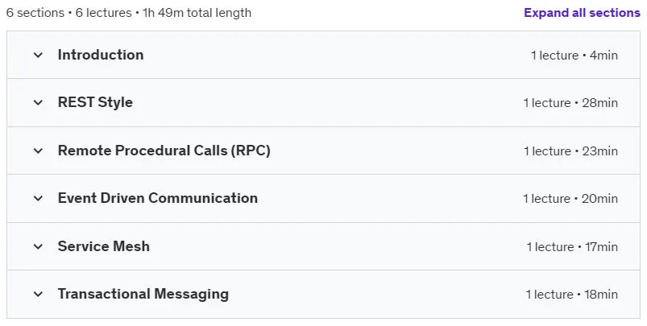This screenshot has height=326, width=647.
Task: Select the Introduction section title
Action: pyautogui.click(x=101, y=55)
